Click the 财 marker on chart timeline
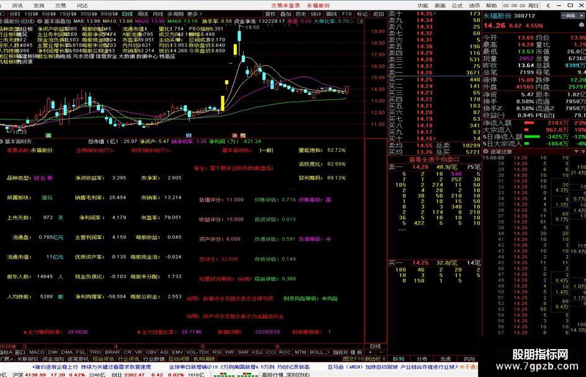This screenshot has height=377, width=586. click(x=189, y=135)
